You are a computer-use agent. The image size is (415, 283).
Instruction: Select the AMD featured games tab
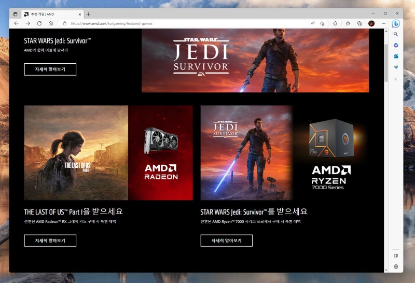52,15
